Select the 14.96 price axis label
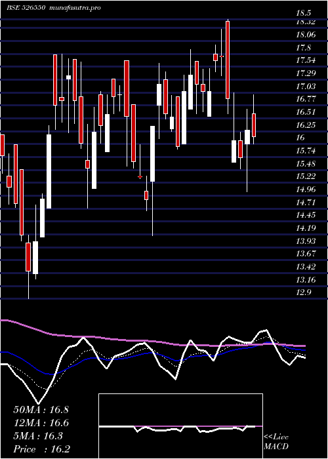328x459 pixels. 306,189
